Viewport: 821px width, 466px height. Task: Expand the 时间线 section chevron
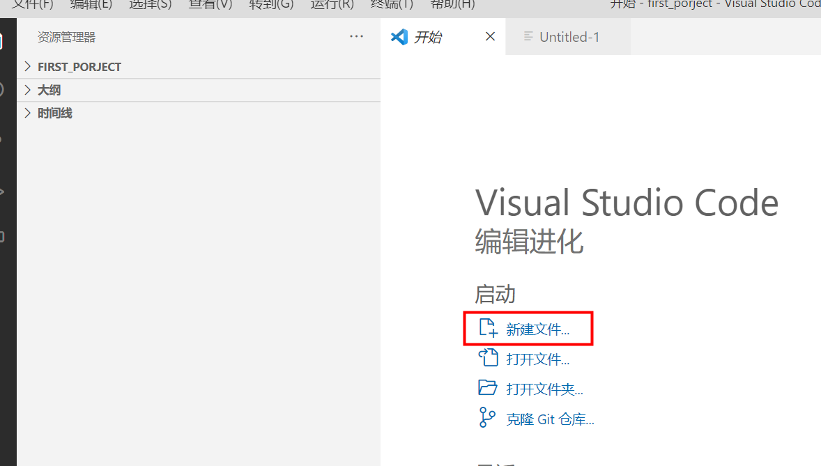(x=28, y=113)
